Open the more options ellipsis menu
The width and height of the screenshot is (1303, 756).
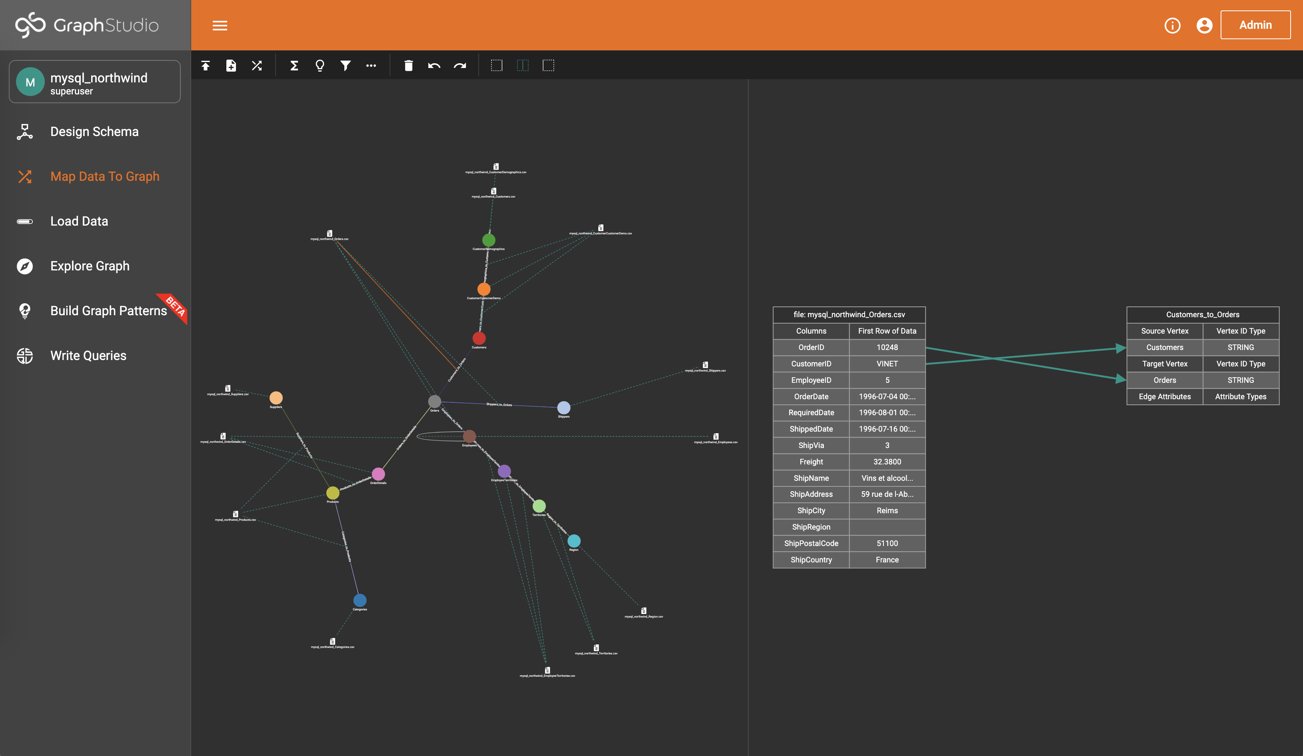pyautogui.click(x=371, y=65)
